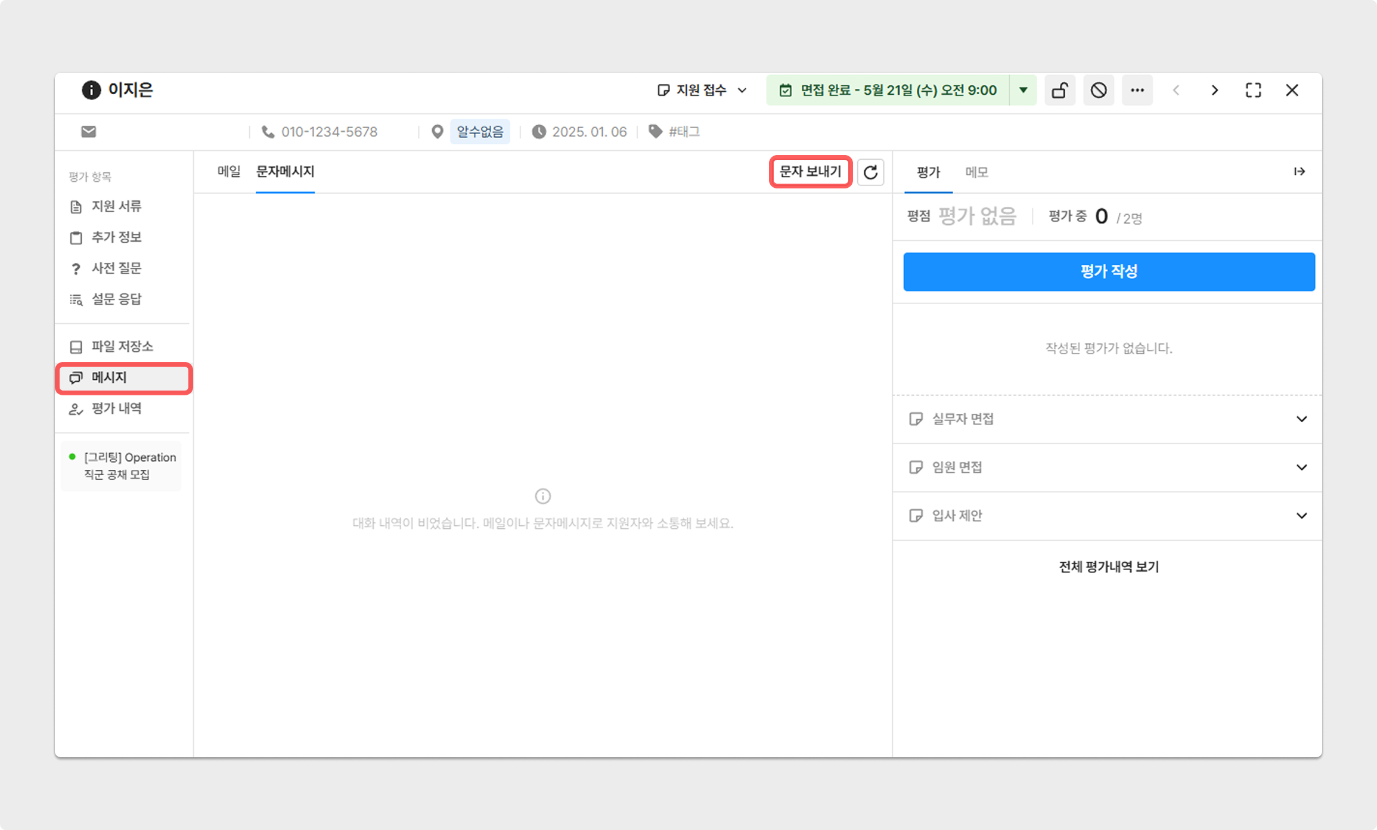Open the three-dots more options menu
The image size is (1377, 830).
[1137, 91]
